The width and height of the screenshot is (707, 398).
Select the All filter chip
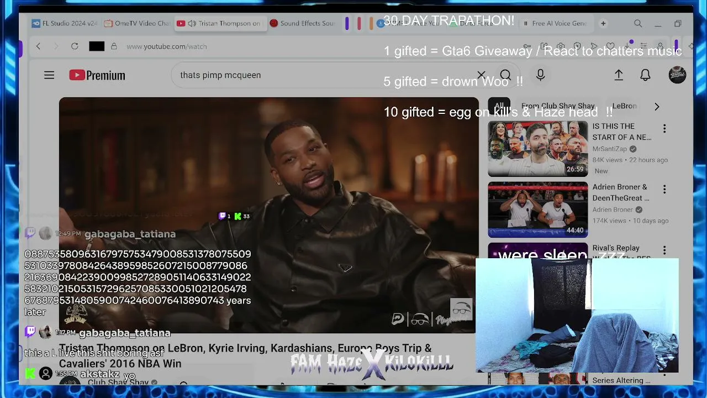(x=499, y=106)
